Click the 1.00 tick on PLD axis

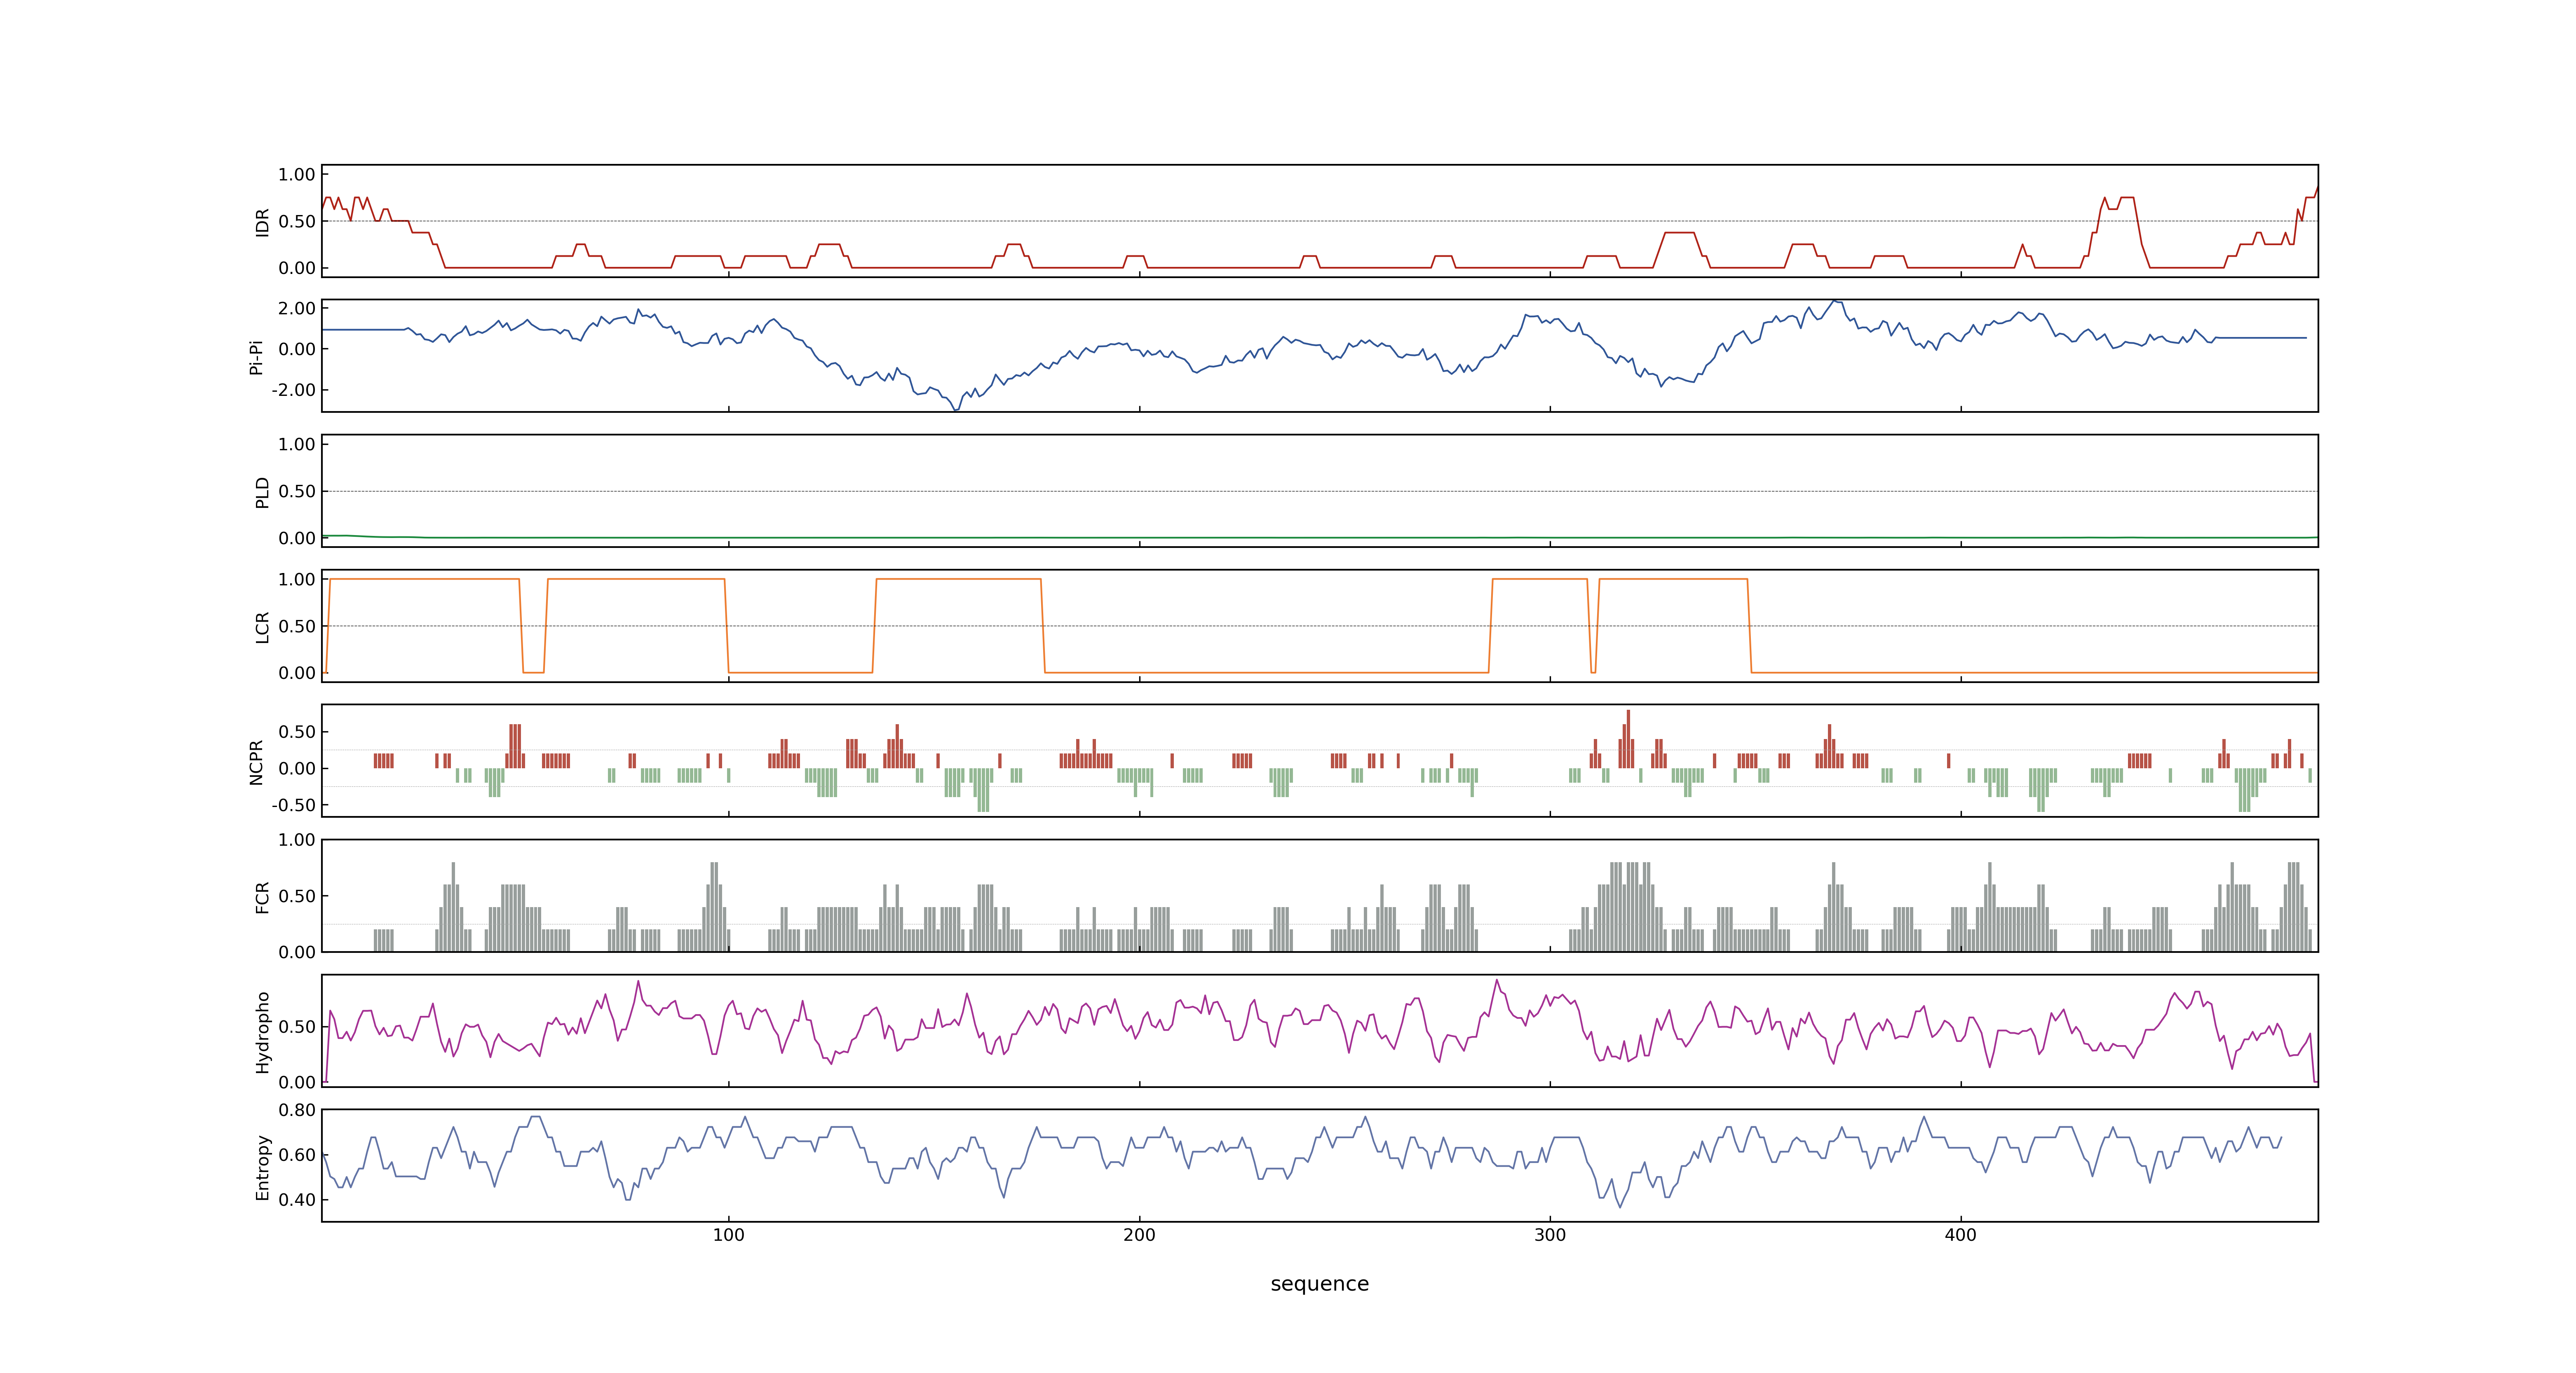(x=297, y=444)
